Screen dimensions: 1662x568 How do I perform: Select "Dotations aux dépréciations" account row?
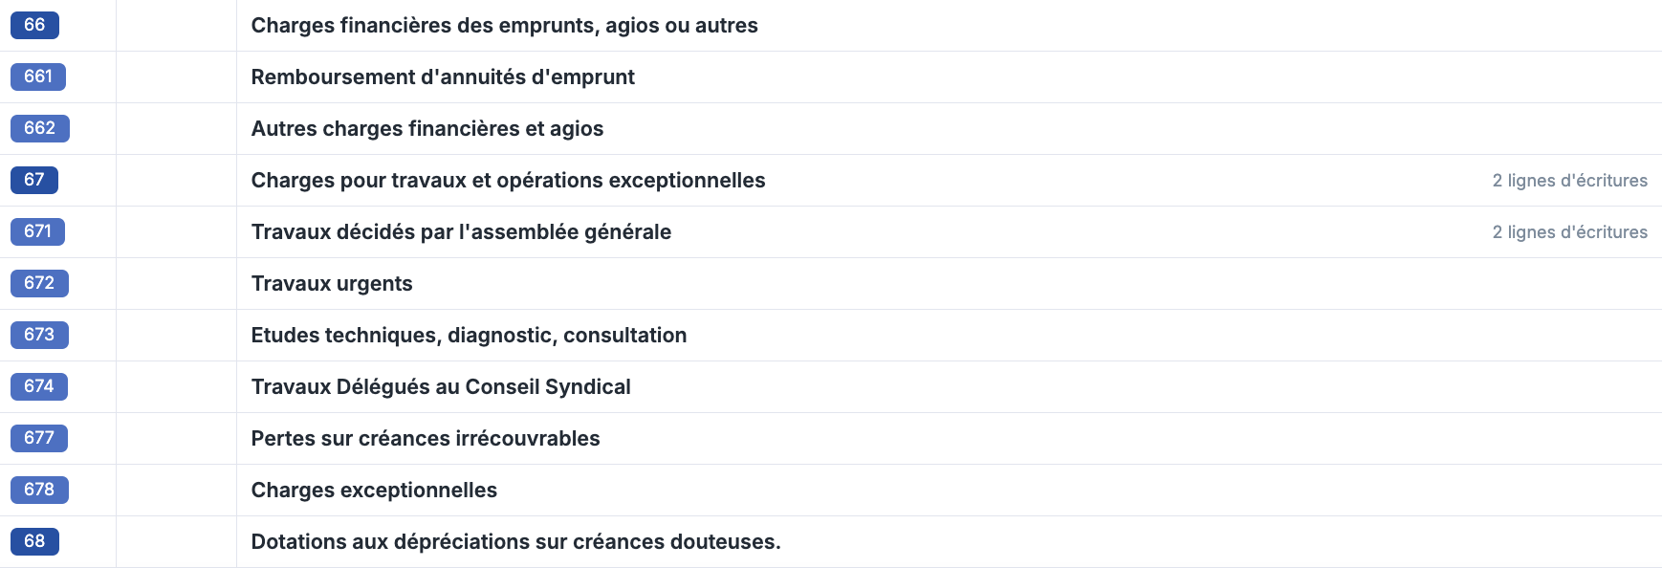pos(515,542)
